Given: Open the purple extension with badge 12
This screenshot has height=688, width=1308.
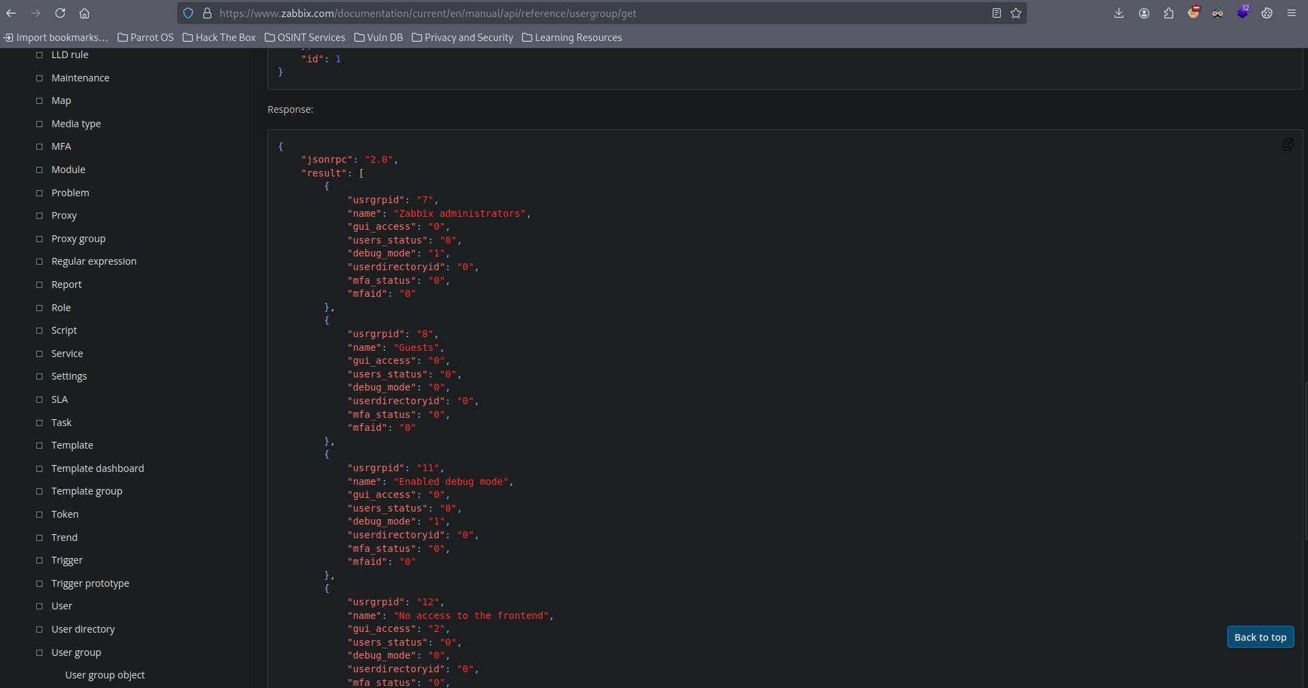Looking at the screenshot, I should 1242,13.
